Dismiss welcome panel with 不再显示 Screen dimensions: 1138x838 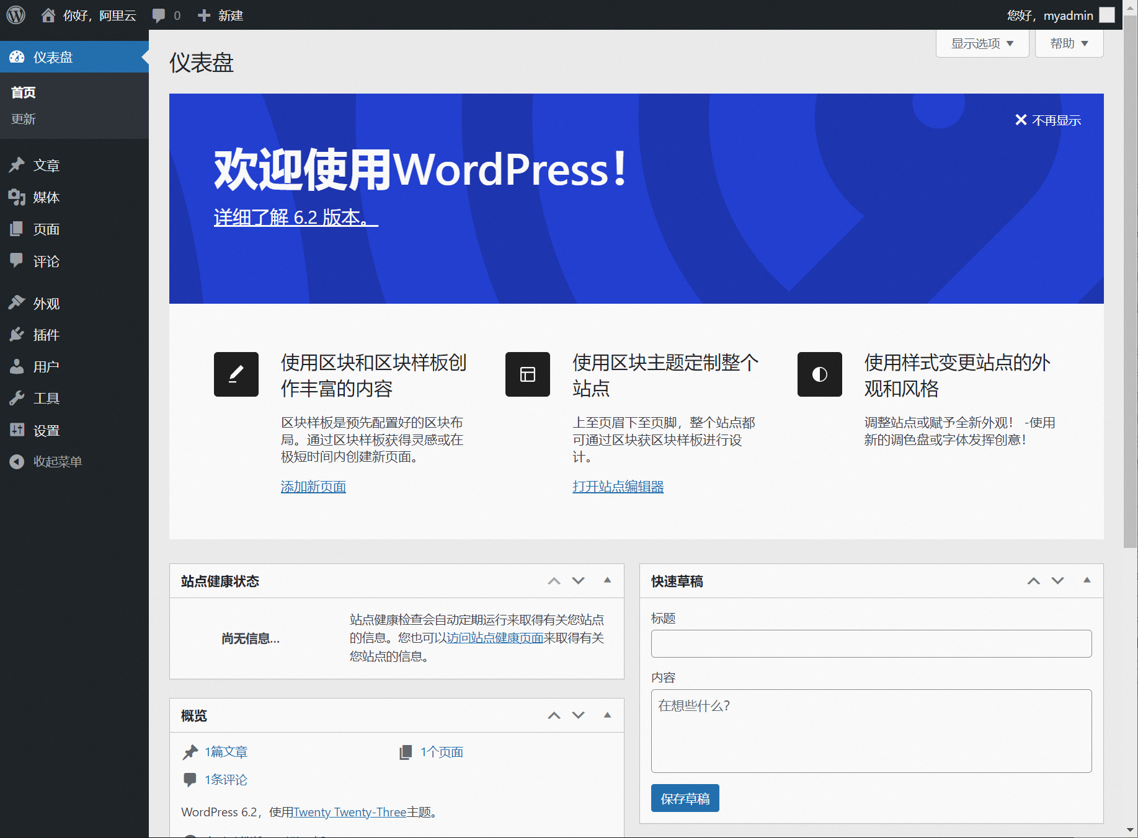point(1047,120)
